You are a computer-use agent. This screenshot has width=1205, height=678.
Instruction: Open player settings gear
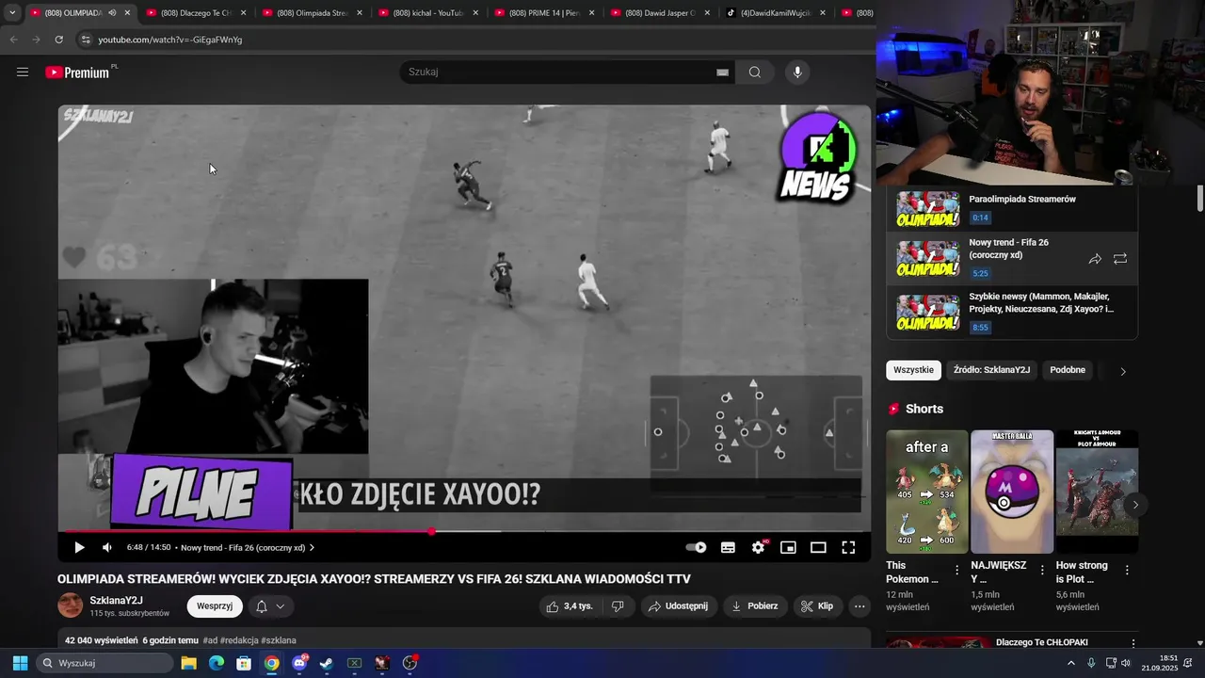point(759,547)
